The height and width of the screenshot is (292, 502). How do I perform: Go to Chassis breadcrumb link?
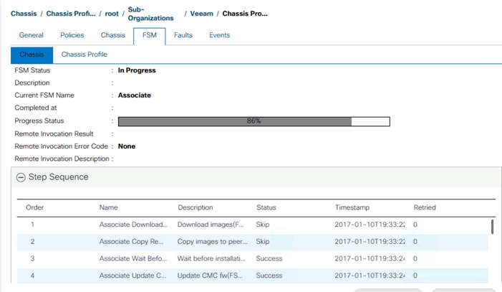[x=24, y=14]
